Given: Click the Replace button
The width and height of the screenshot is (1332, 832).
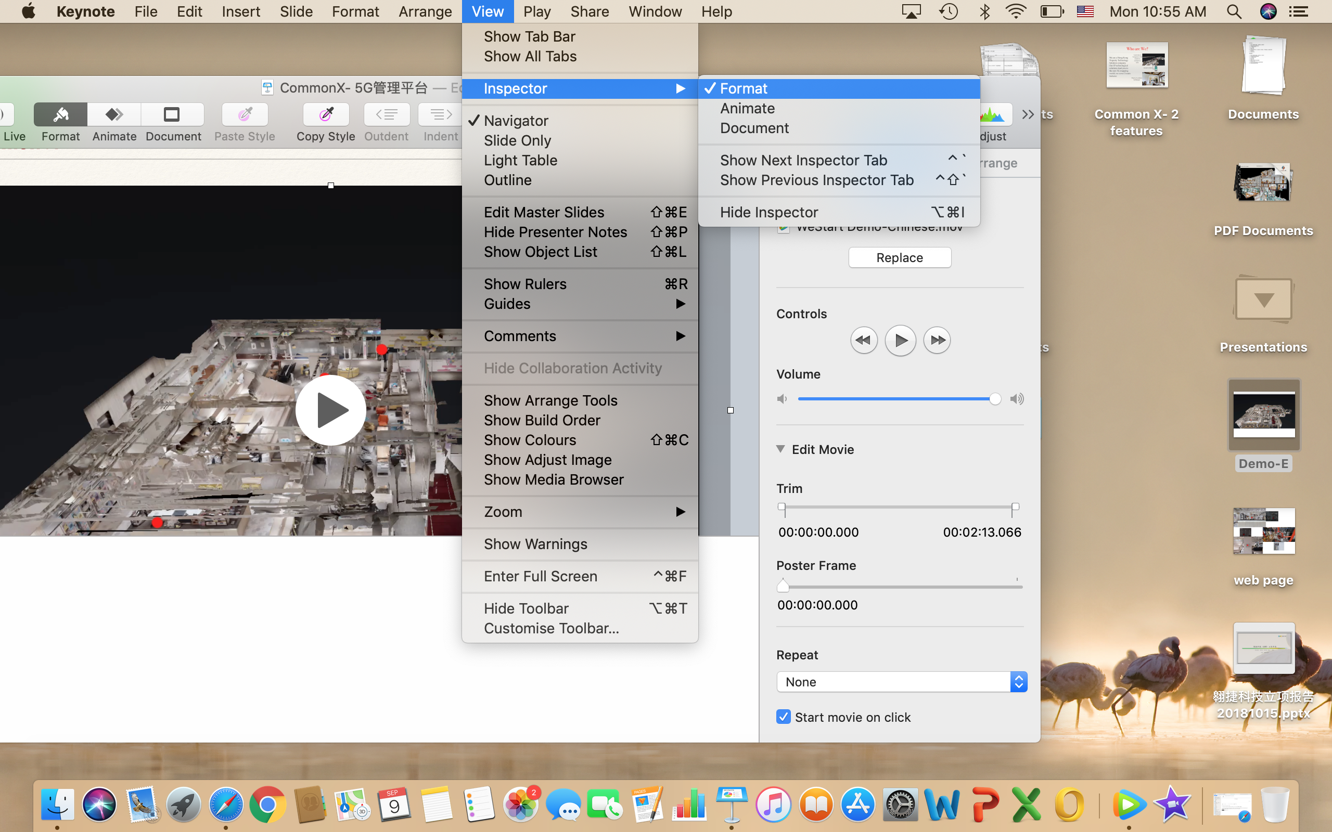Looking at the screenshot, I should pos(900,257).
